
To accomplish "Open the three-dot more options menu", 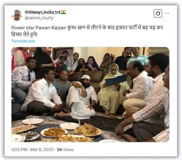I will coord(167,13).
